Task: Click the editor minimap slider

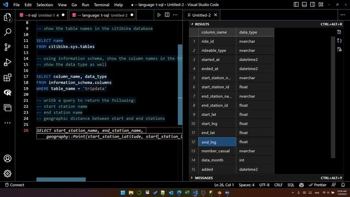Action: 180,85
